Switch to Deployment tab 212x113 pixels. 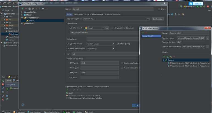pyautogui.click(x=78, y=14)
